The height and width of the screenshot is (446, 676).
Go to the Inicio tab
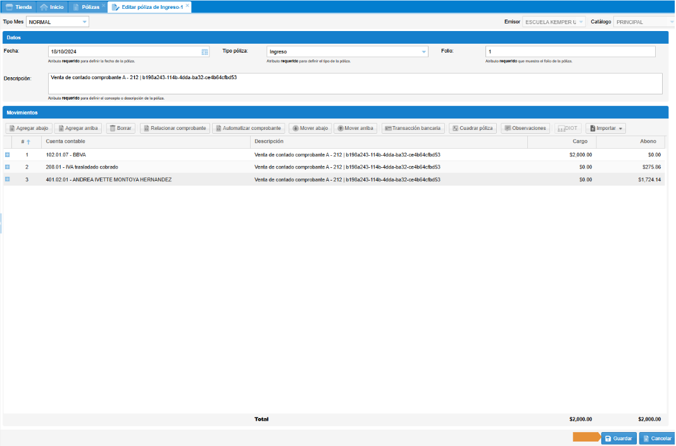click(52, 7)
